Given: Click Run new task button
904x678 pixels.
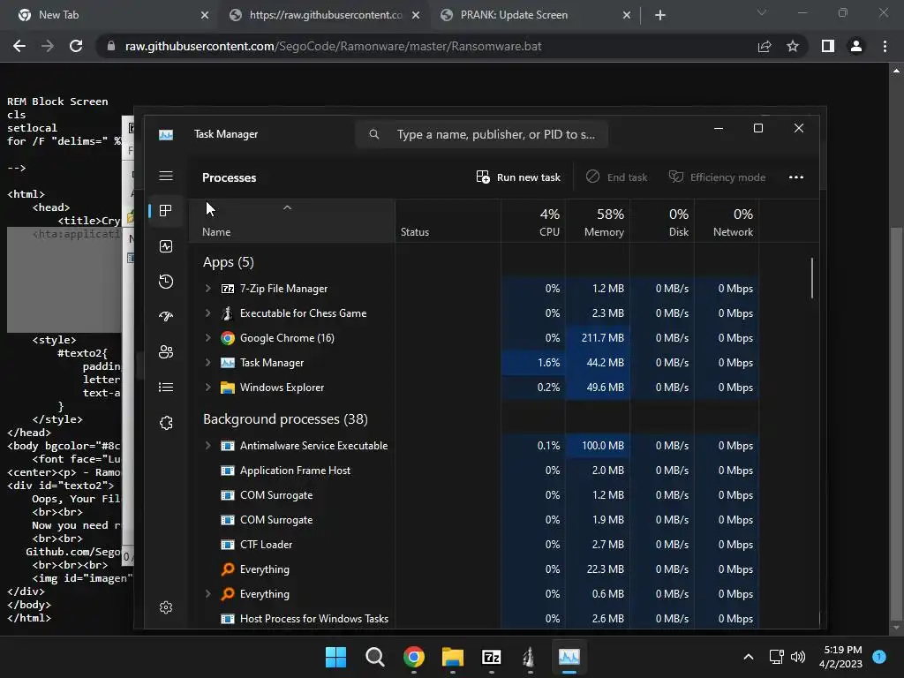Looking at the screenshot, I should 518,177.
